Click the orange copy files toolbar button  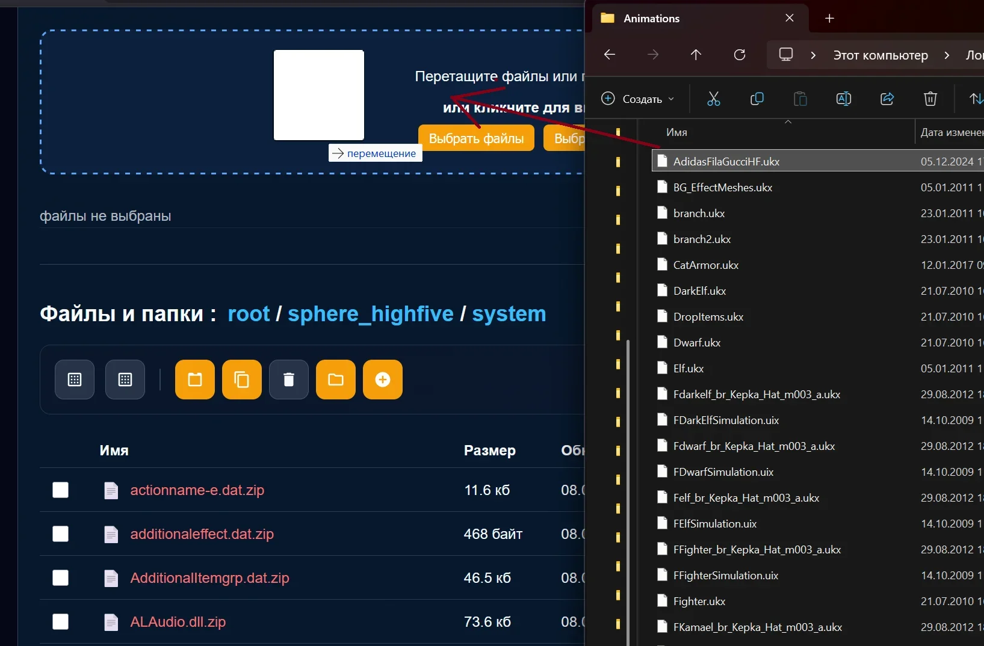242,380
